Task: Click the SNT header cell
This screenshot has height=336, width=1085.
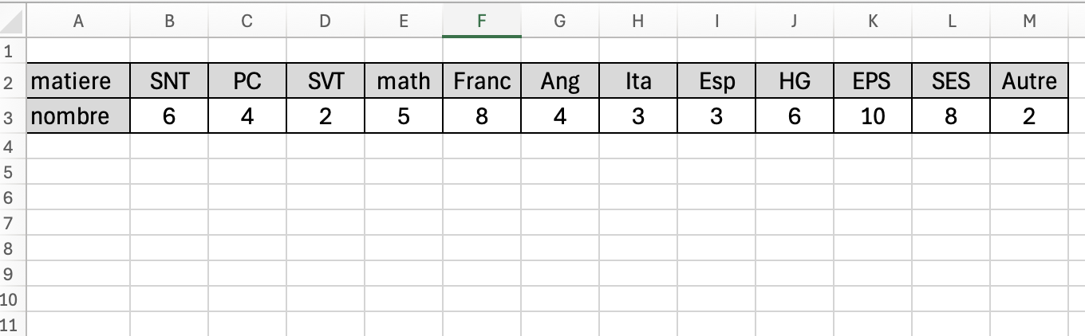Action: pos(169,81)
